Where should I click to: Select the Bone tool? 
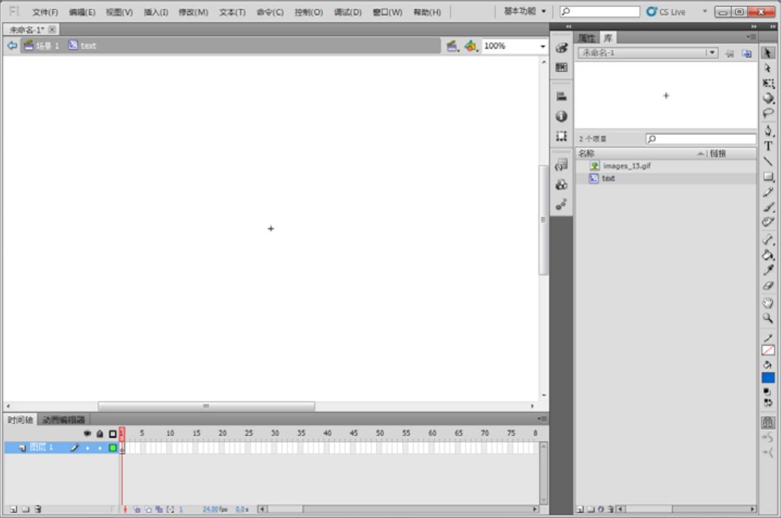click(768, 239)
